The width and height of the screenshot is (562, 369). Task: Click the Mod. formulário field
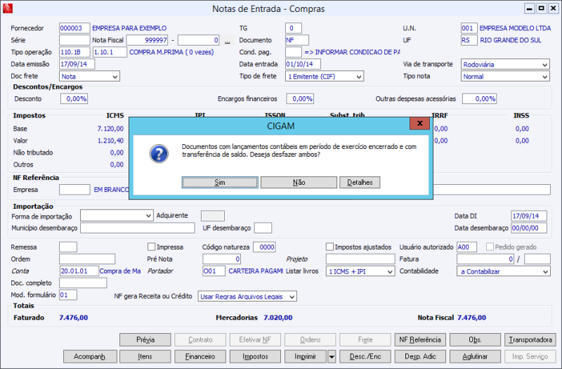68,295
